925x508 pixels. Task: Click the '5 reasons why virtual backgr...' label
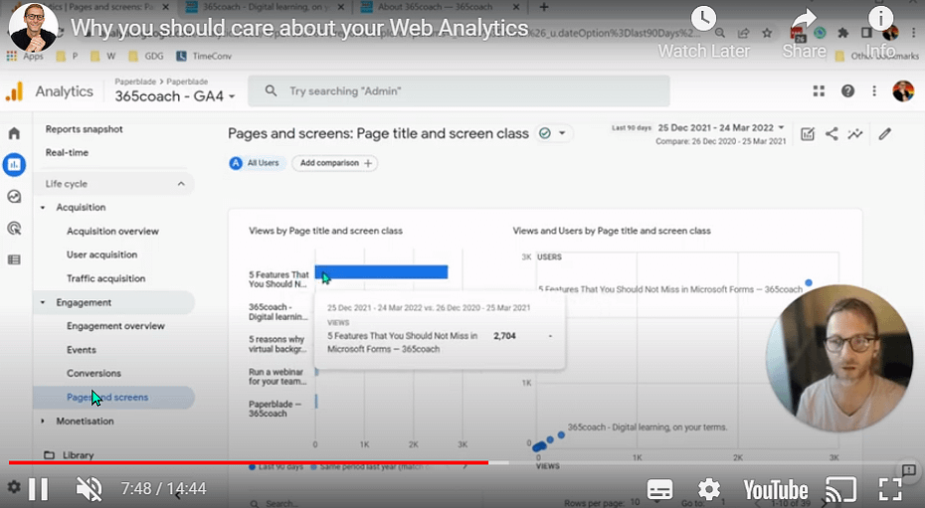pos(277,344)
